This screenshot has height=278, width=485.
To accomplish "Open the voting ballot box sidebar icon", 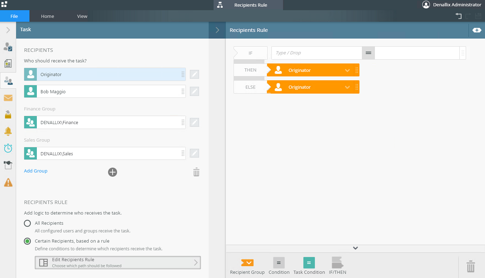I will pyautogui.click(x=8, y=114).
